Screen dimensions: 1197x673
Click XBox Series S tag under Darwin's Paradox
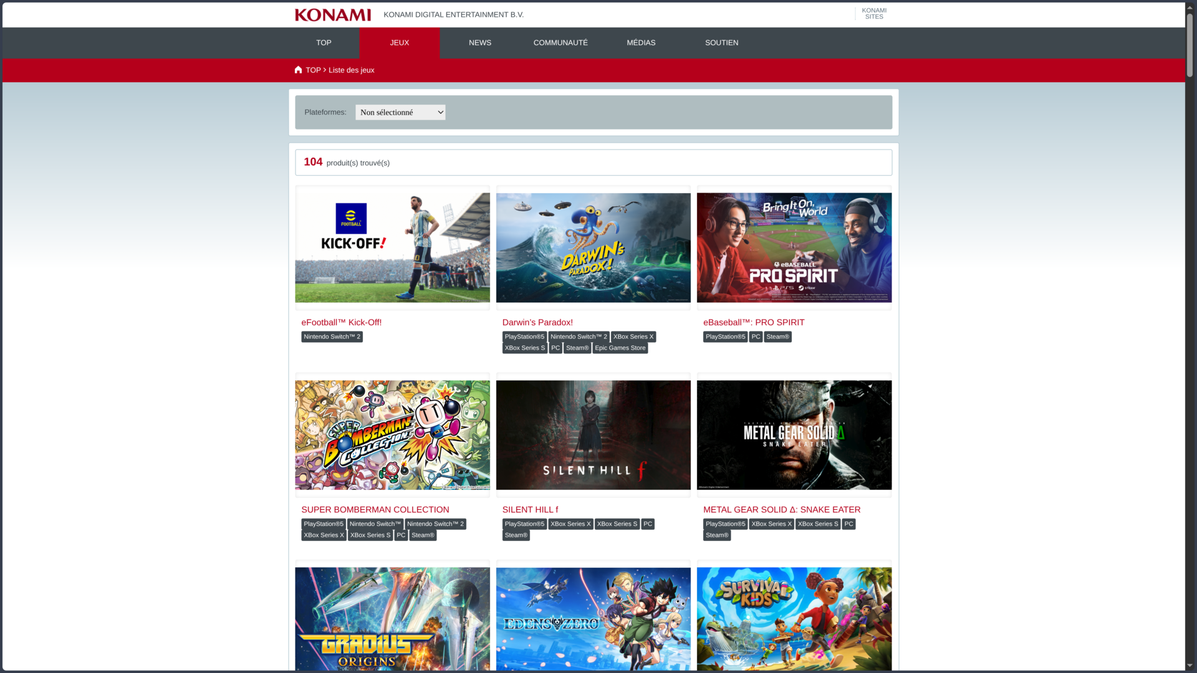point(524,348)
